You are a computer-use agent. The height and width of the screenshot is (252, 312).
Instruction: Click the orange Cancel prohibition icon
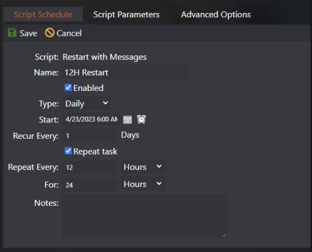pyautogui.click(x=50, y=33)
